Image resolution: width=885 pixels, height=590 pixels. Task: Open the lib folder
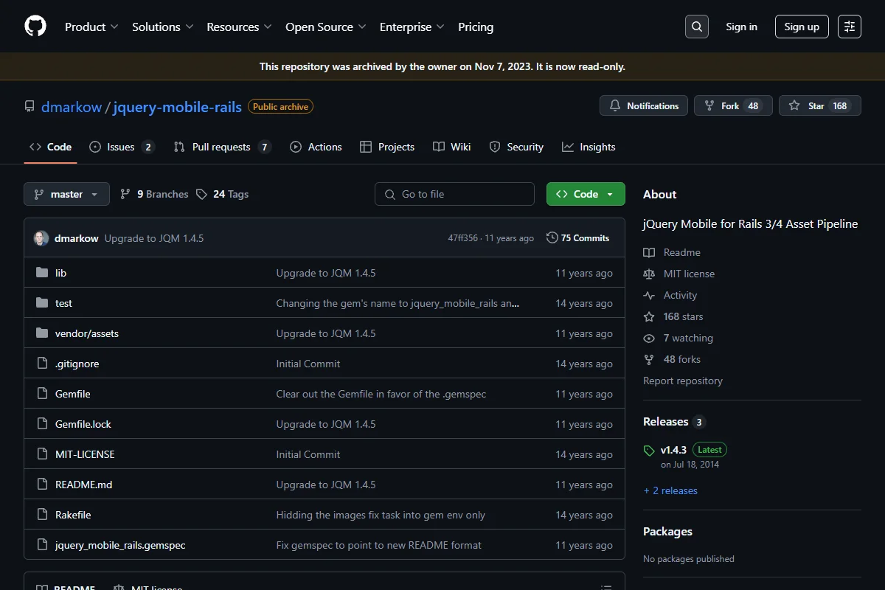coord(60,273)
